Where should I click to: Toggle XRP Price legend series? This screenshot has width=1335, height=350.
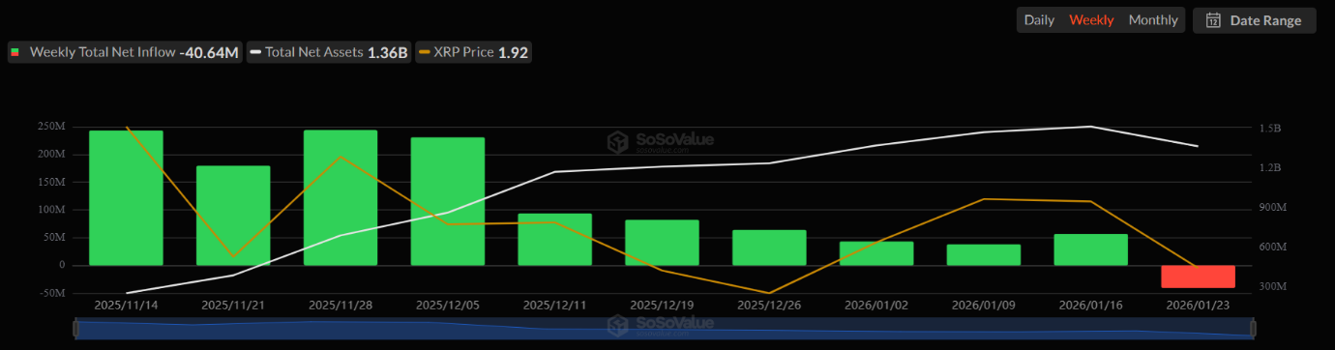[473, 52]
